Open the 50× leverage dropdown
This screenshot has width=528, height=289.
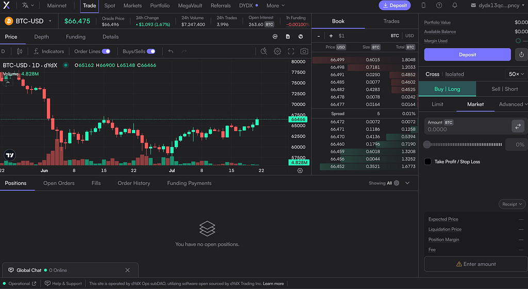516,74
